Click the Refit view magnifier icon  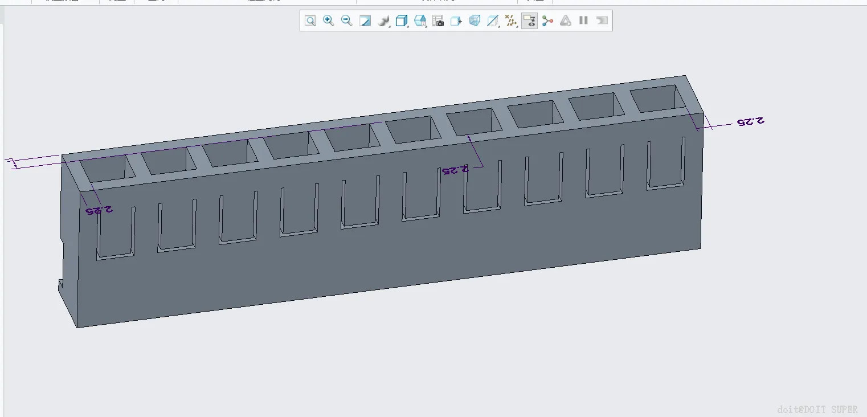coord(310,21)
